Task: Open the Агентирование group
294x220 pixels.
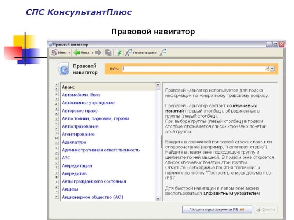Action: (x=78, y=134)
